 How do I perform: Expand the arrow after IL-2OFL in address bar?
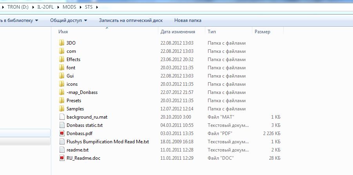tap(58, 7)
